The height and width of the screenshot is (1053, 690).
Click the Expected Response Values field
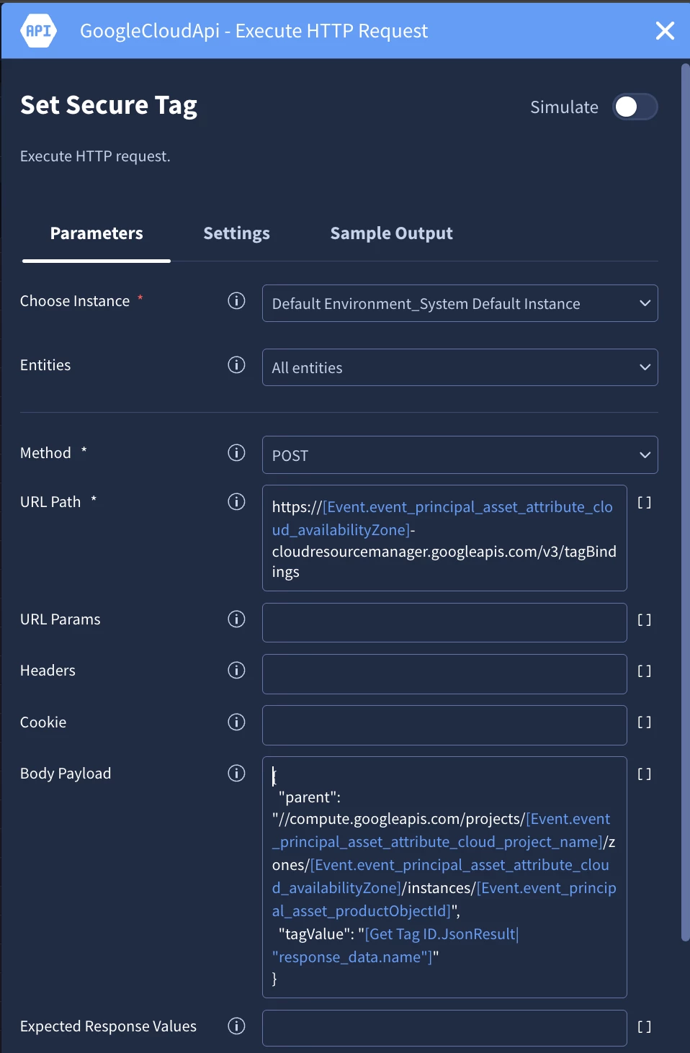[444, 1028]
